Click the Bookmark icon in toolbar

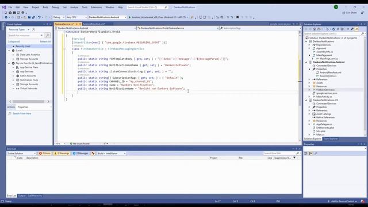(x=237, y=17)
